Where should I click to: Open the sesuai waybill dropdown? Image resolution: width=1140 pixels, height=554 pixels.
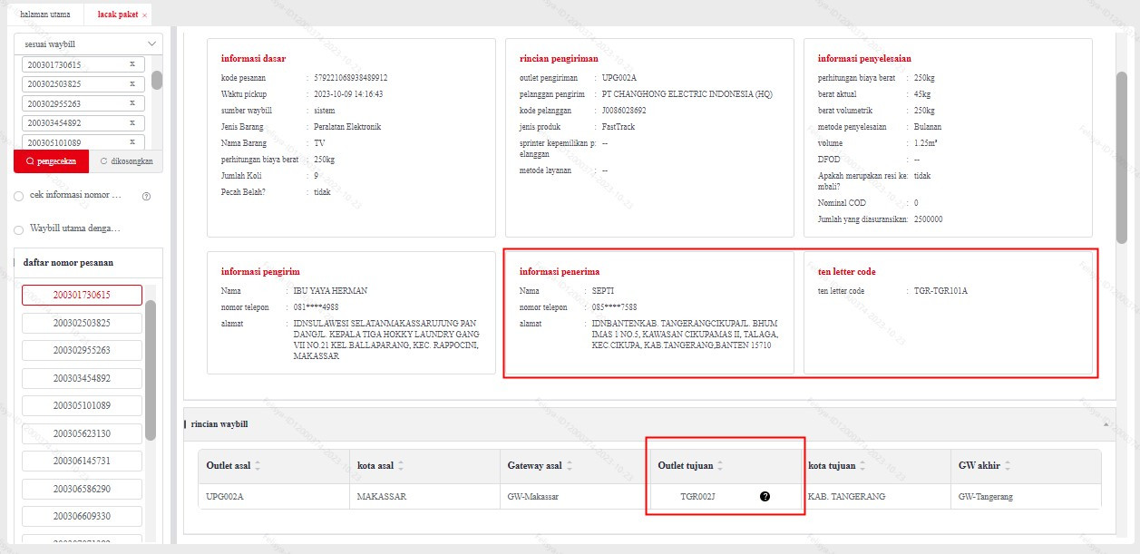point(89,44)
